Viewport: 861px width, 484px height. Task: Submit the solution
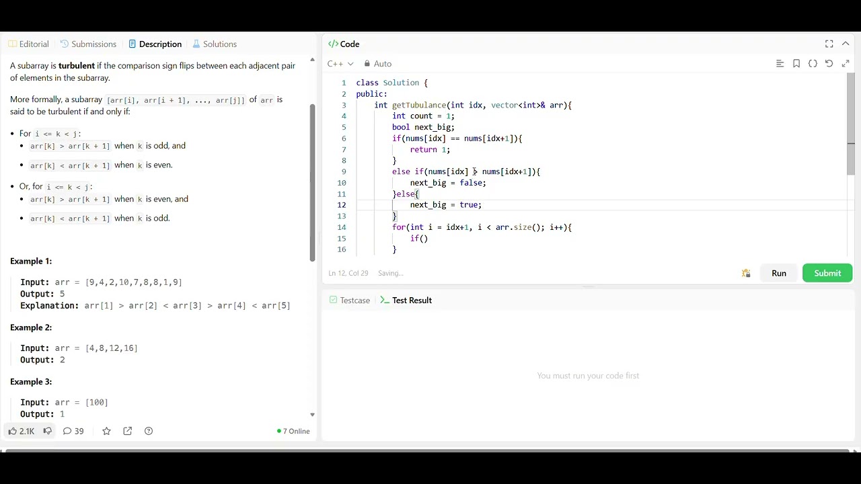pos(827,273)
